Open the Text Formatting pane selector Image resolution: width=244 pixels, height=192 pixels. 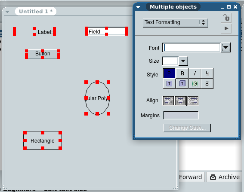pyautogui.click(x=176, y=23)
